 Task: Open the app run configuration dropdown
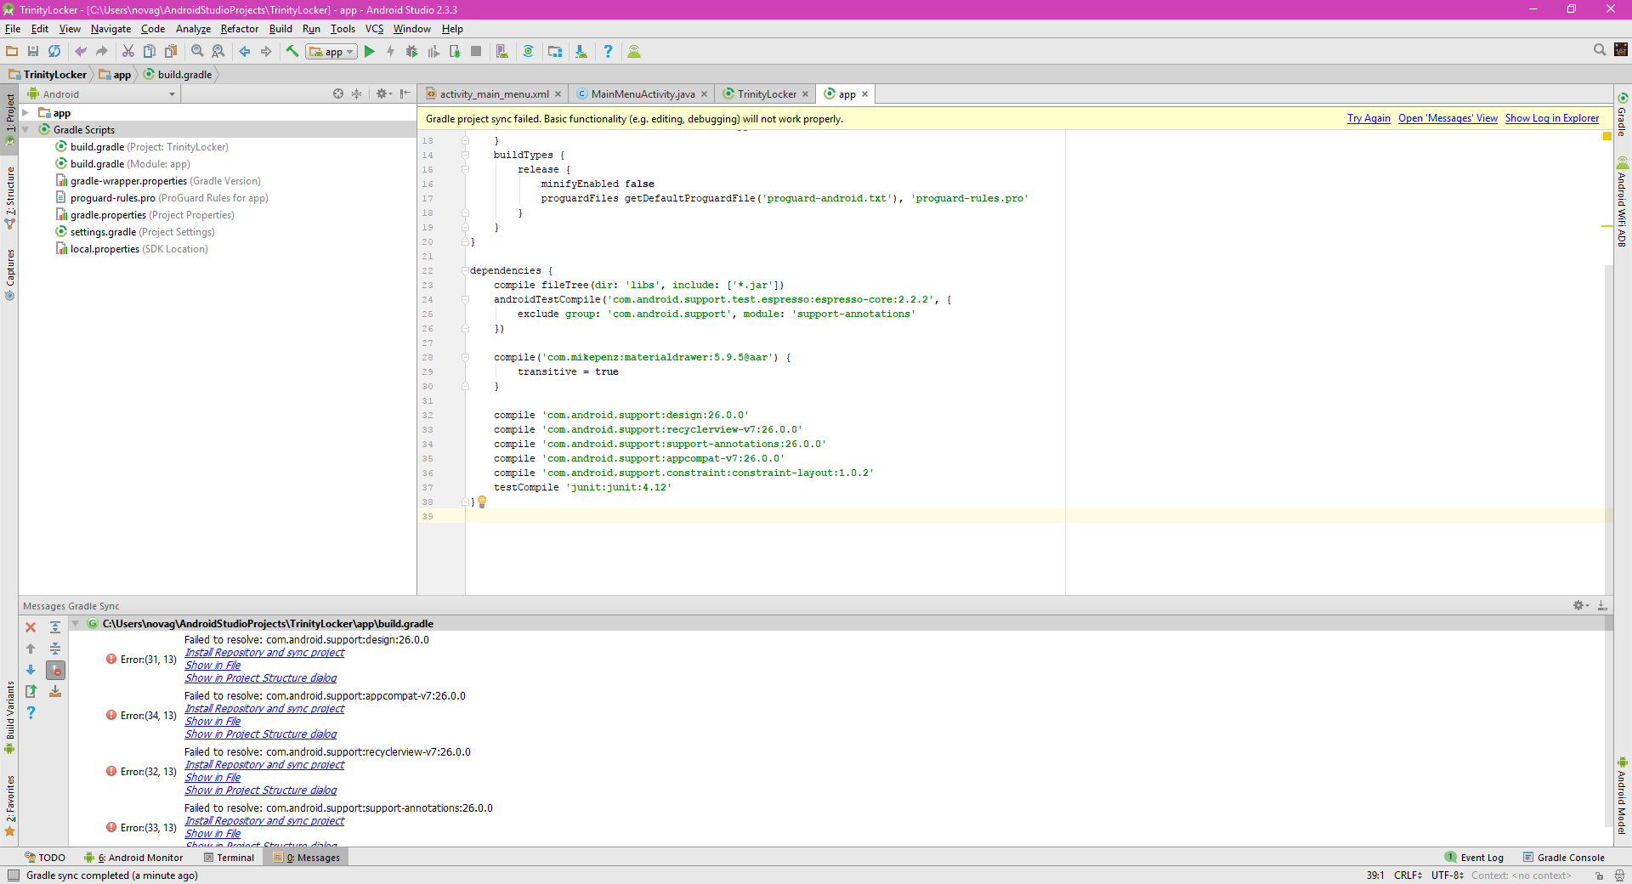(x=331, y=52)
